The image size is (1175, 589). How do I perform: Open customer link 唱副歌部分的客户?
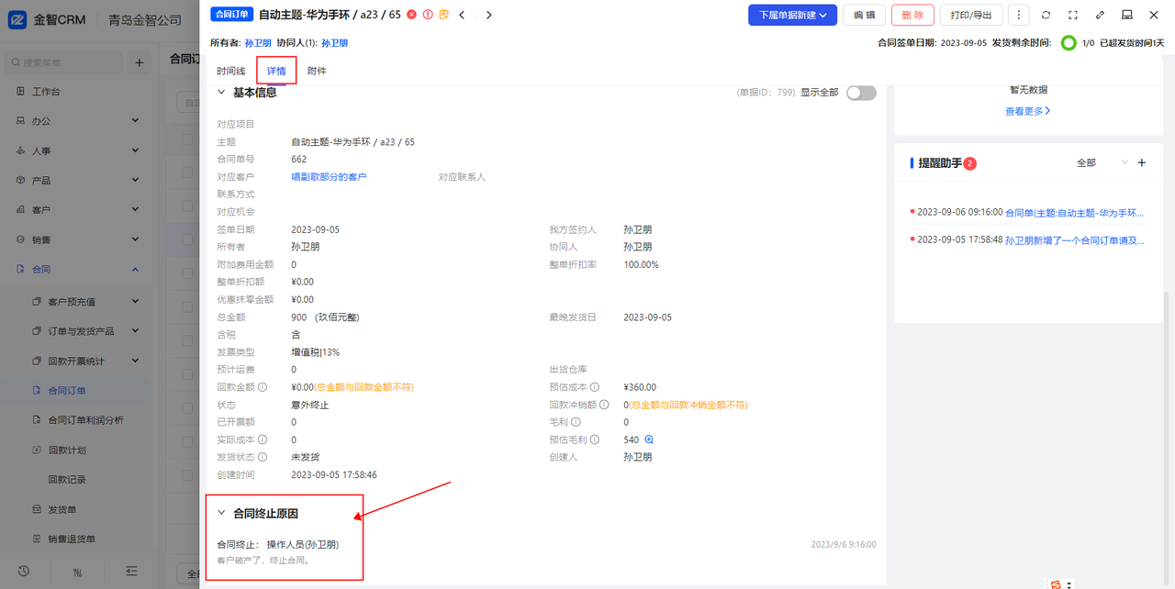click(x=329, y=177)
